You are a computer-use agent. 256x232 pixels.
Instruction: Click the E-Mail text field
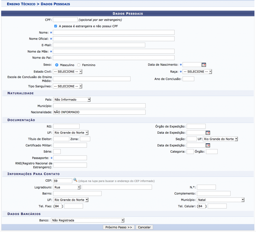(x=99, y=45)
